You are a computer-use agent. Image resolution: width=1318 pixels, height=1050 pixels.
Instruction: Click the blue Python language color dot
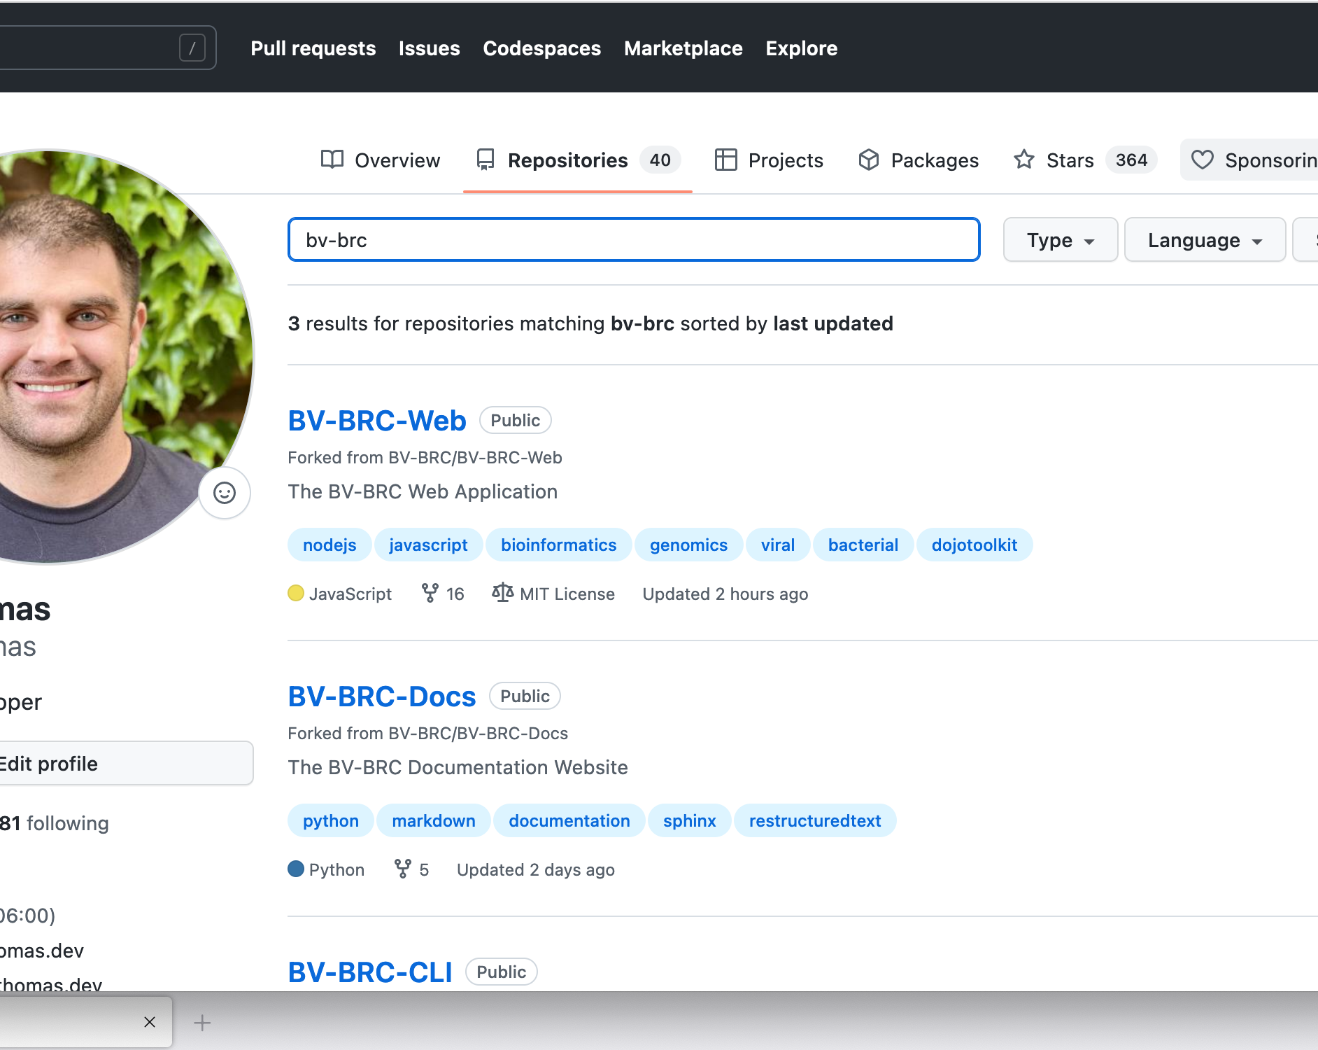click(x=296, y=869)
